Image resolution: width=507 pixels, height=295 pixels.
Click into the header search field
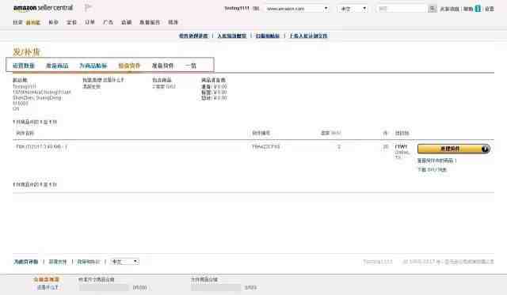pyautogui.click(x=402, y=9)
